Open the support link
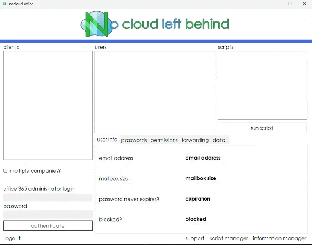 click(195, 238)
